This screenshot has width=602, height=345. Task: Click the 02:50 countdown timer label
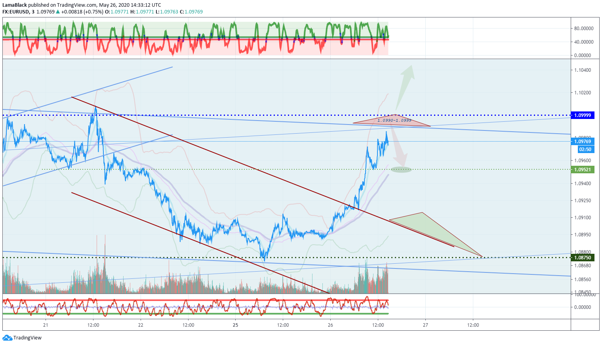tap(585, 149)
